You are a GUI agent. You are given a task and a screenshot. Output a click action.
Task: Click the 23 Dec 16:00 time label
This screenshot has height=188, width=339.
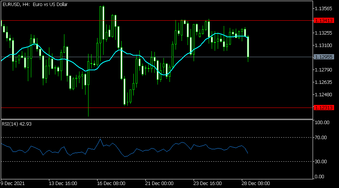point(208,183)
